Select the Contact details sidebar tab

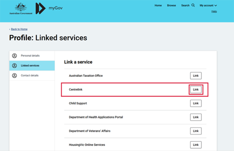tap(30, 76)
